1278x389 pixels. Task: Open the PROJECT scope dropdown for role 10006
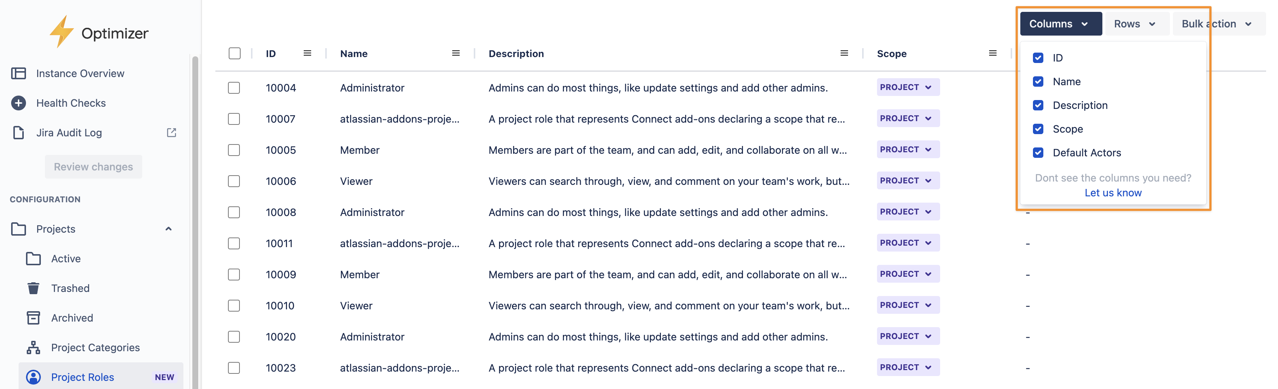pos(907,181)
